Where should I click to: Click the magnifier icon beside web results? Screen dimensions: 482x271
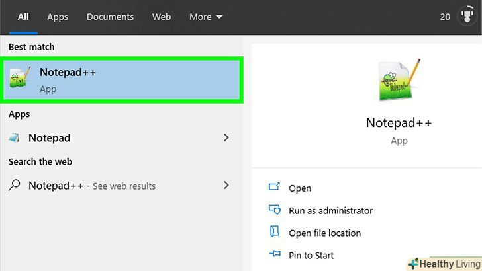pos(15,186)
